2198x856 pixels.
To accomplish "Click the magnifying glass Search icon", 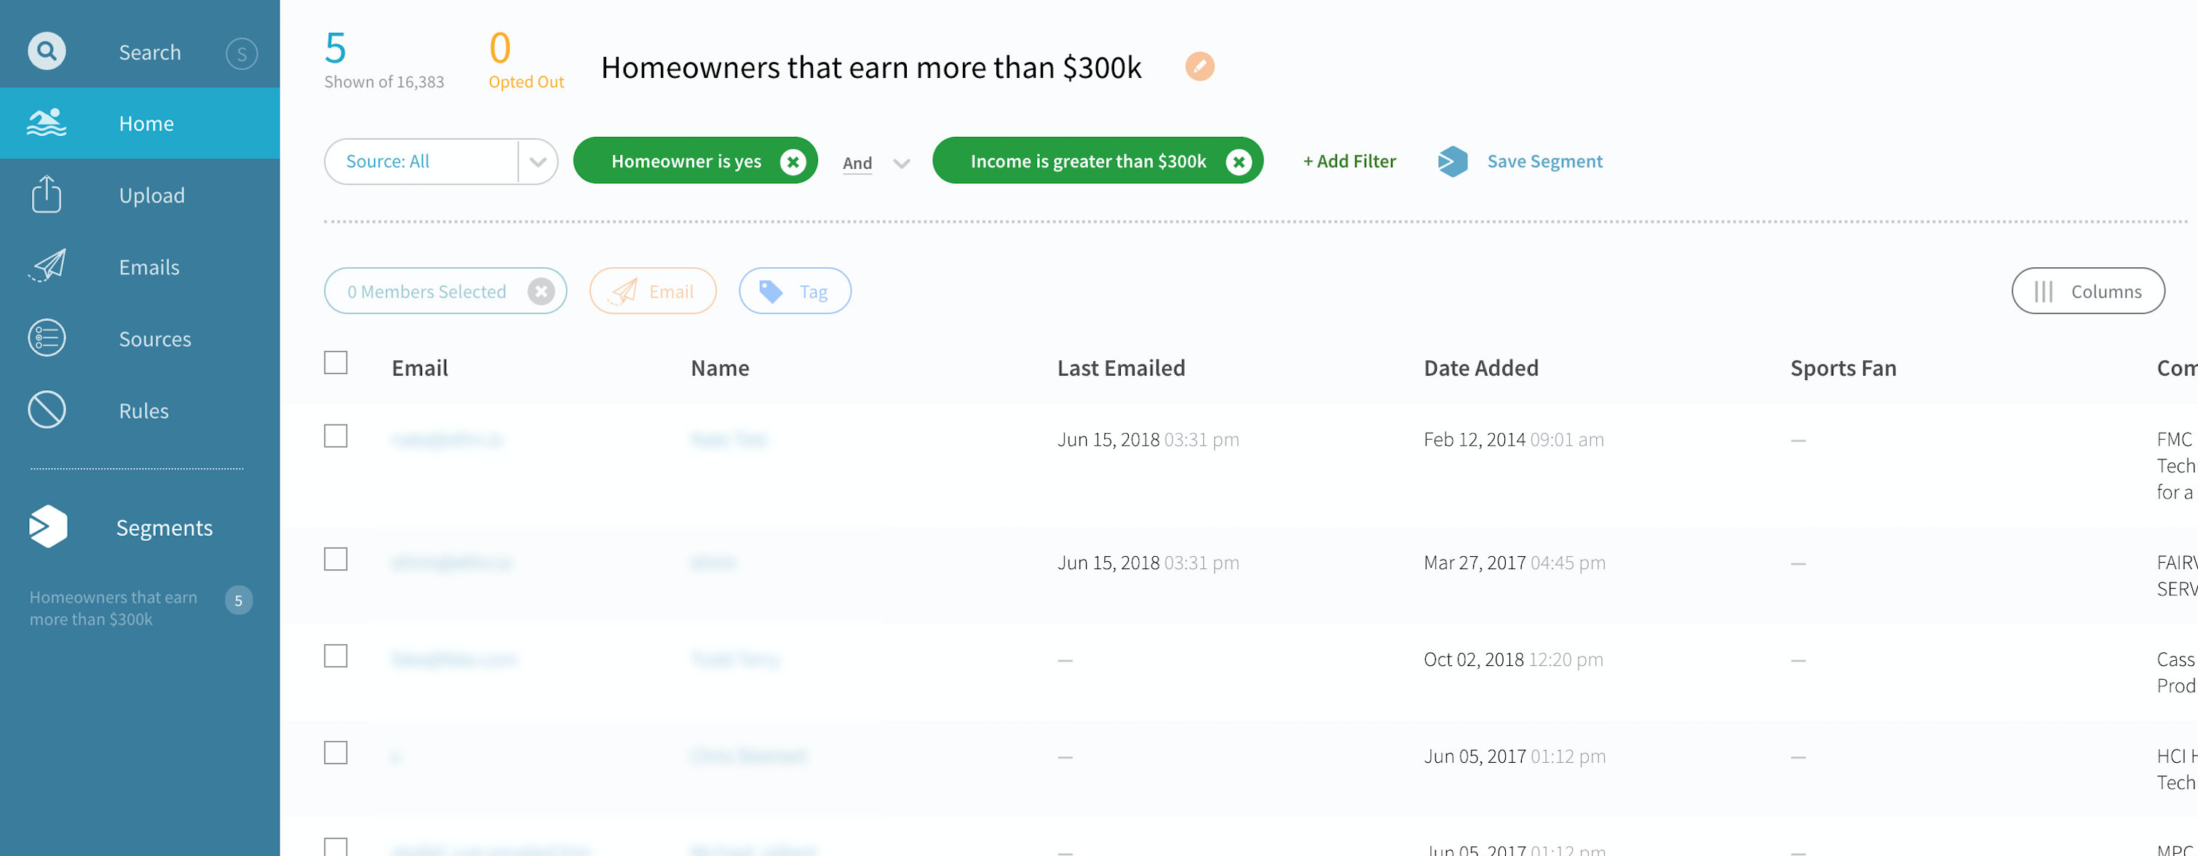I will click(x=47, y=51).
